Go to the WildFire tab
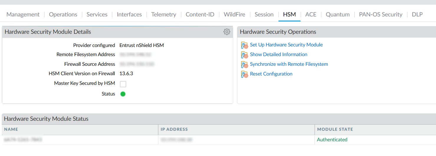 [234, 14]
